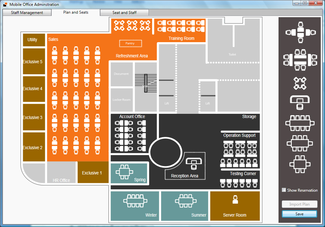Switch to the Staff Management tab
Screen dimensions: 325x227
click(x=27, y=13)
